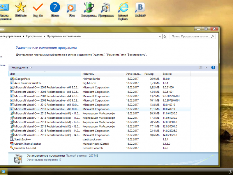This screenshot has height=175, width=233.
Task: Click the version 11.0.61030.0 of the x86 2012 row
Action: click(170, 118)
